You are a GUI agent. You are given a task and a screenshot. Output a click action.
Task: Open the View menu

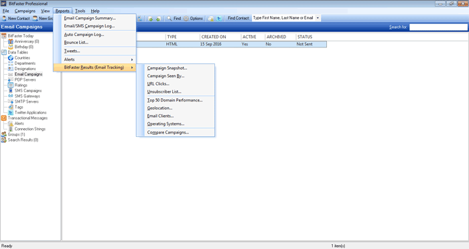pyautogui.click(x=45, y=11)
